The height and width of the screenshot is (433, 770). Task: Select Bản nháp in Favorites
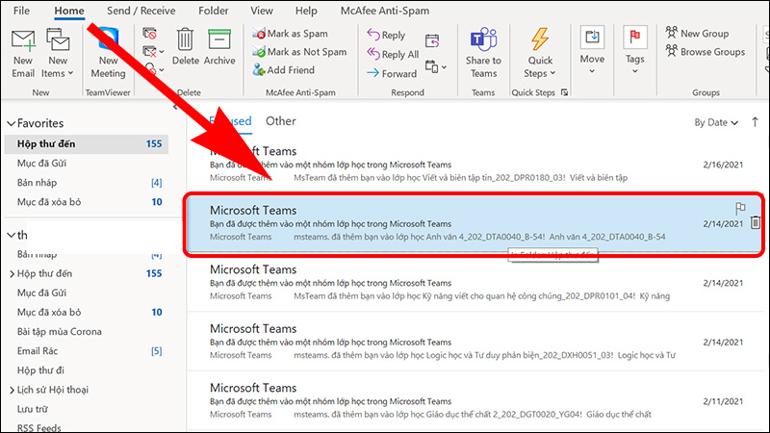pyautogui.click(x=87, y=183)
